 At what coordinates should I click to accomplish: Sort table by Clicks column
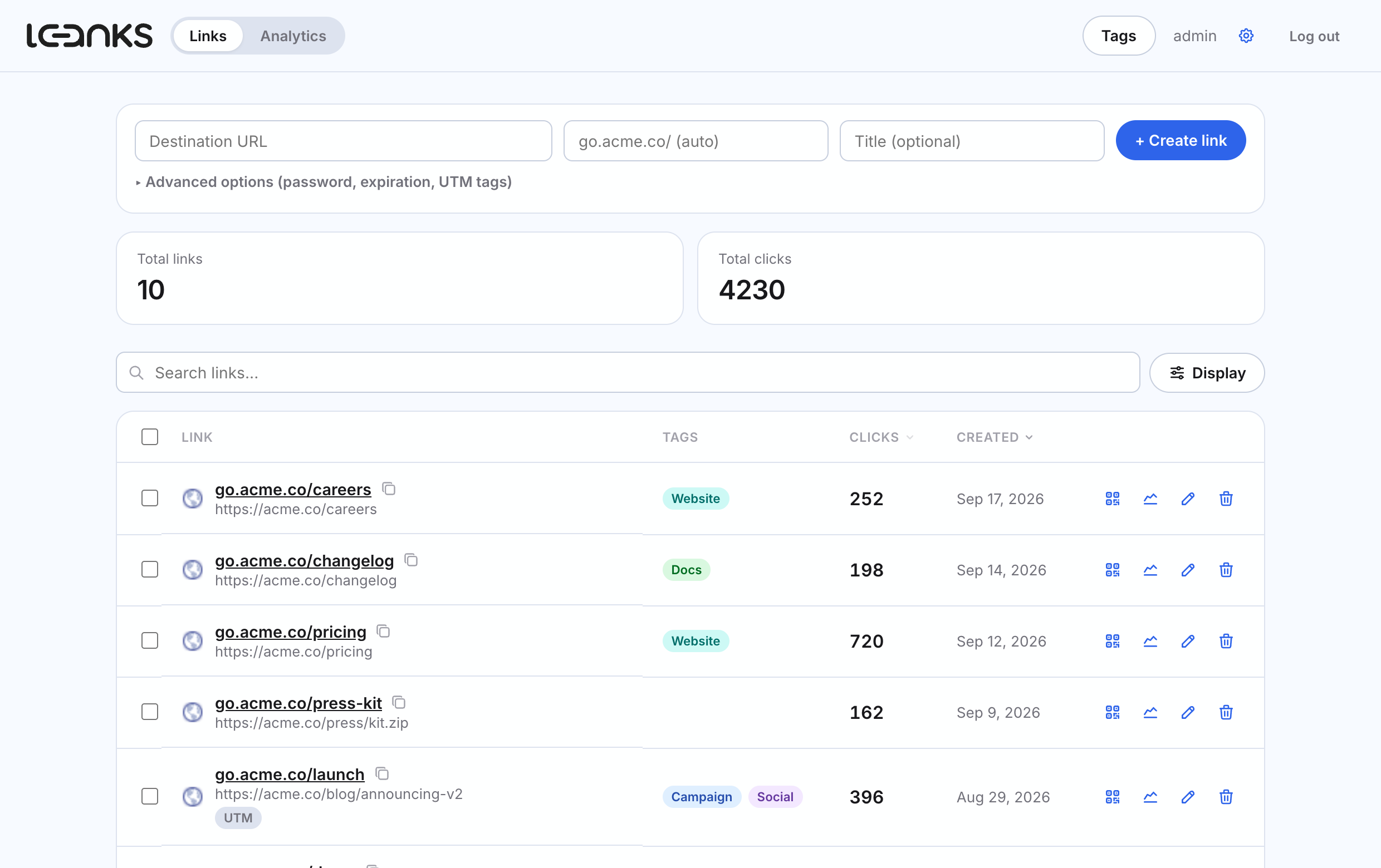point(881,437)
